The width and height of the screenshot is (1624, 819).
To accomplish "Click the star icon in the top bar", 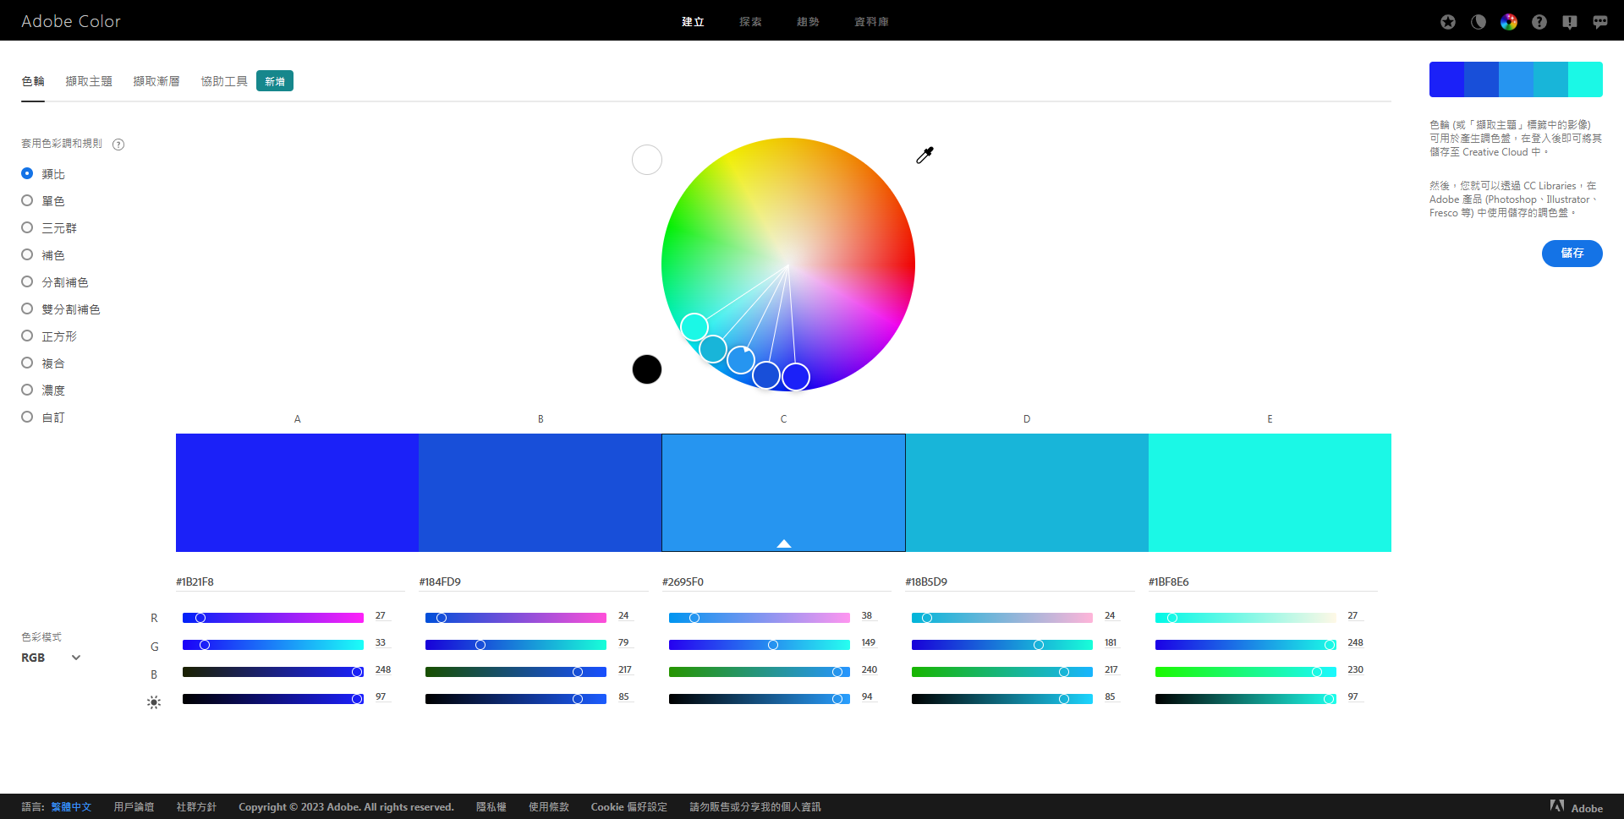I will click(1448, 22).
